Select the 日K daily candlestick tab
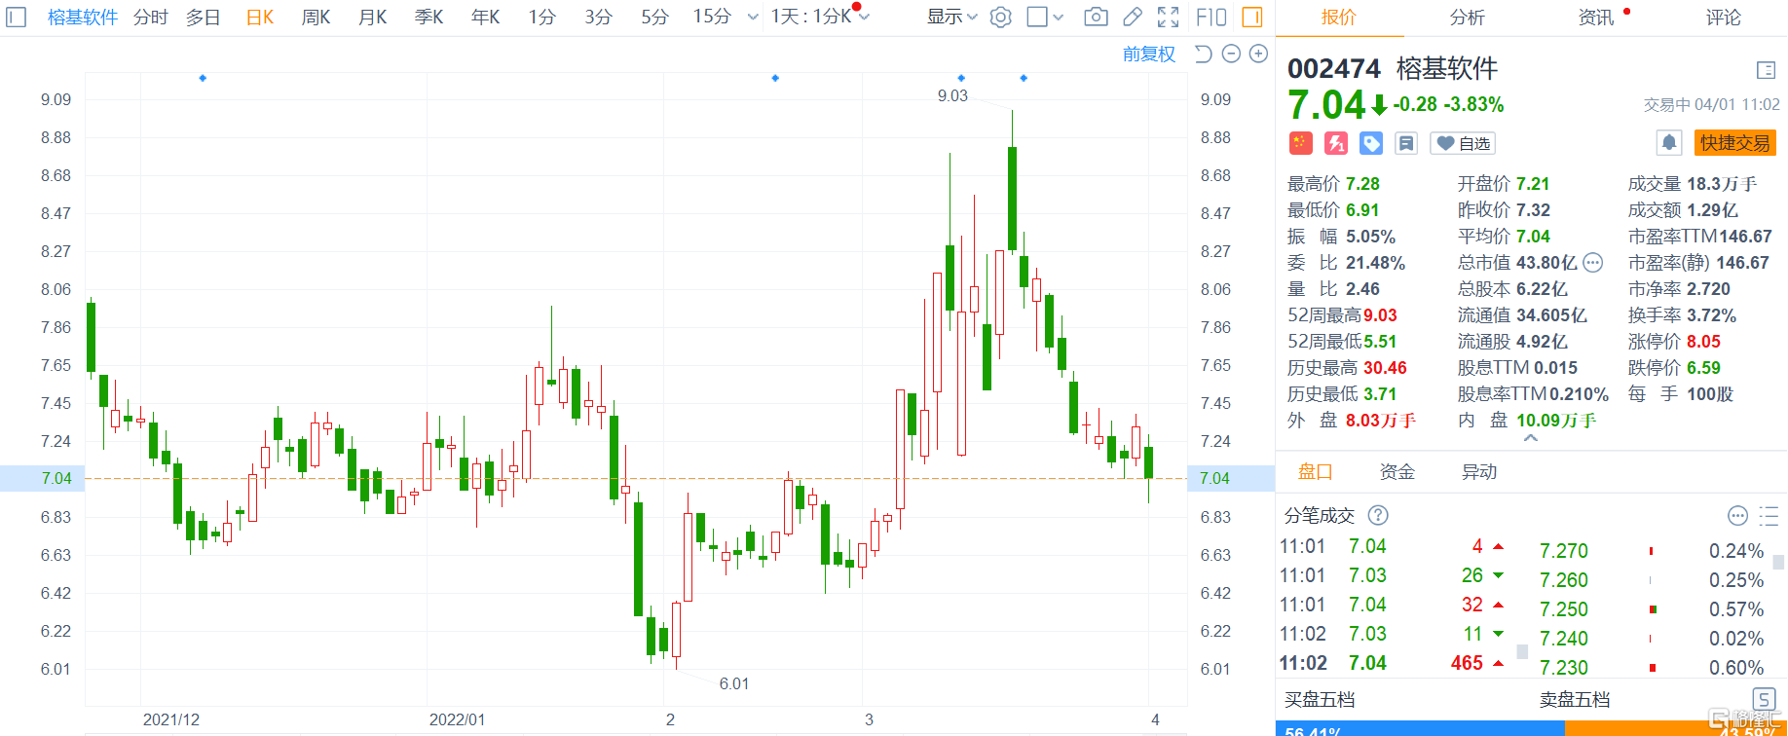This screenshot has width=1788, height=736. [x=260, y=17]
